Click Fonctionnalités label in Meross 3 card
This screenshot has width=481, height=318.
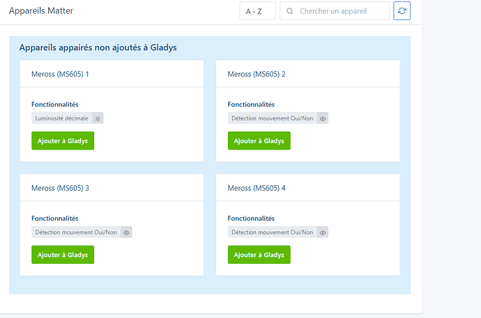pyautogui.click(x=55, y=218)
